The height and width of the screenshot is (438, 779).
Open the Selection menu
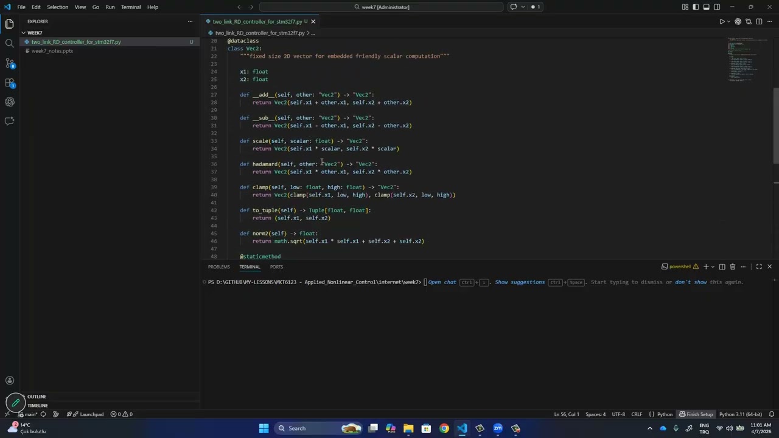[x=57, y=7]
